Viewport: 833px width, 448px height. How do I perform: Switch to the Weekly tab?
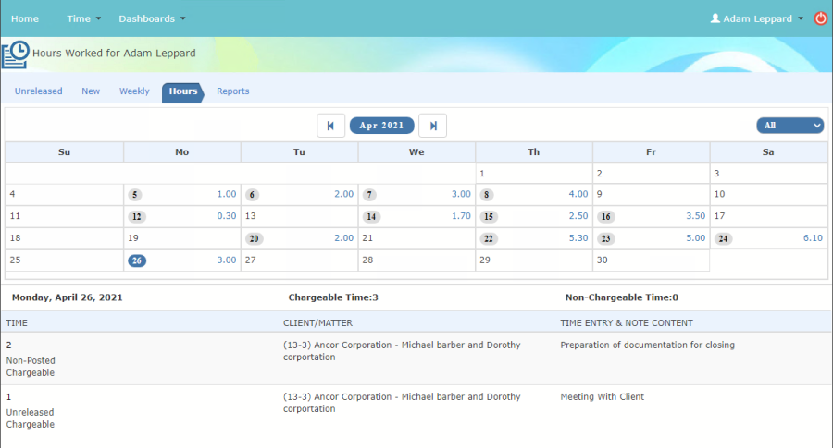(x=134, y=91)
